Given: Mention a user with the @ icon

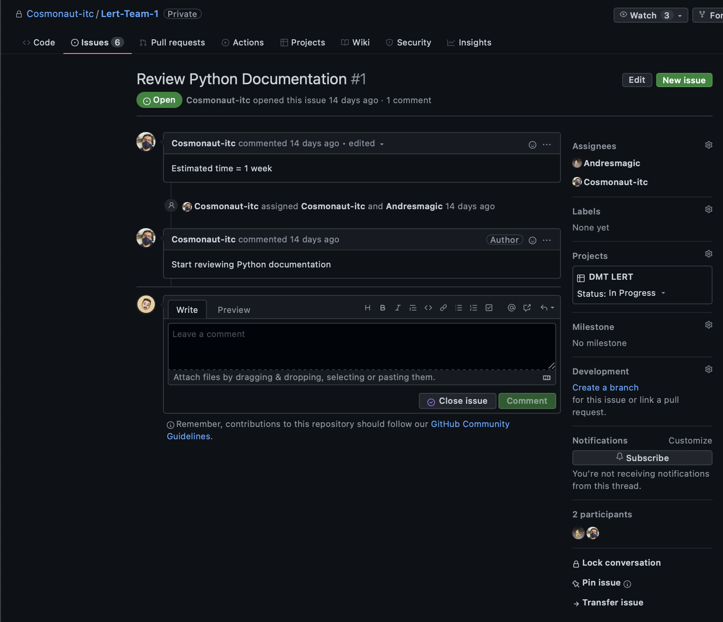Looking at the screenshot, I should pos(511,308).
